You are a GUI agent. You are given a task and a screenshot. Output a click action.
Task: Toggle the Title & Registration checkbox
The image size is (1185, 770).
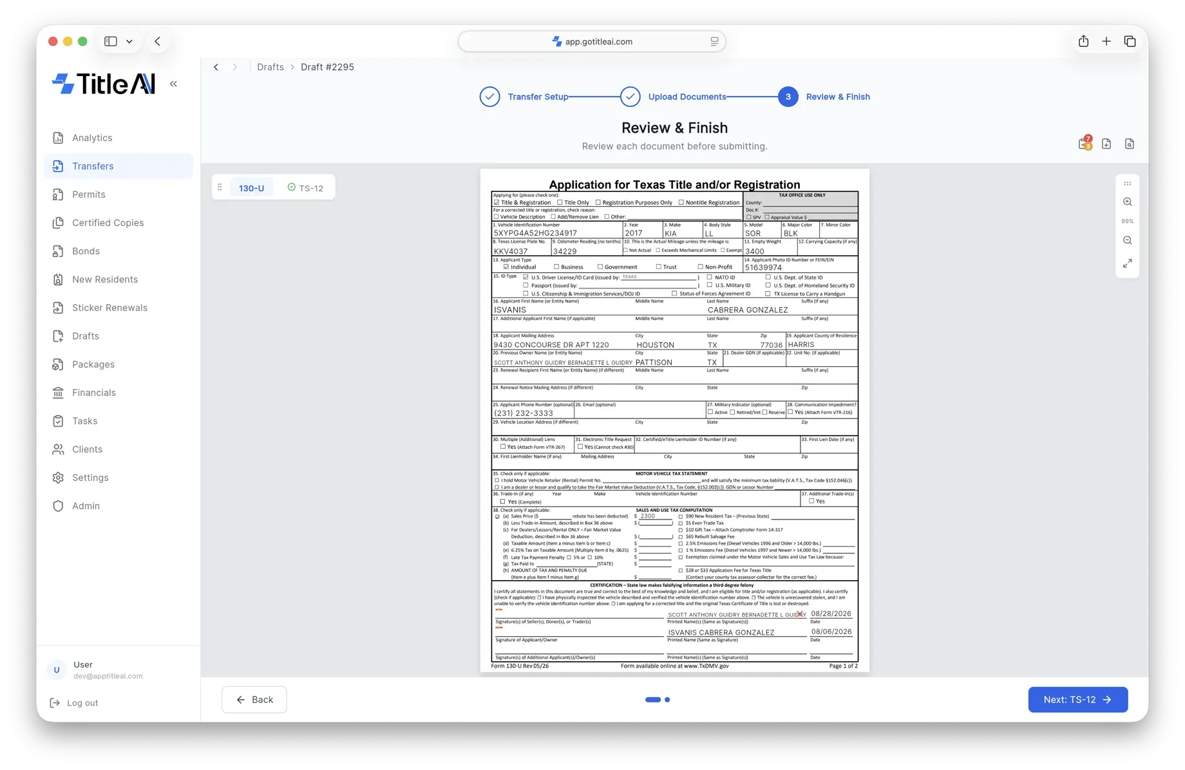tap(497, 202)
